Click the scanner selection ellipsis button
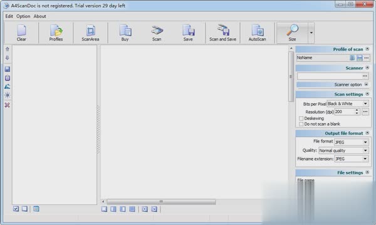376x225 pixels. coord(365,76)
